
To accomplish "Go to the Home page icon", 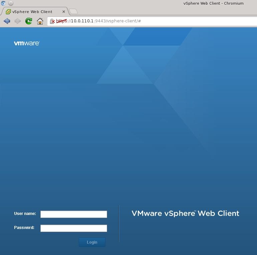I will pyautogui.click(x=40, y=21).
